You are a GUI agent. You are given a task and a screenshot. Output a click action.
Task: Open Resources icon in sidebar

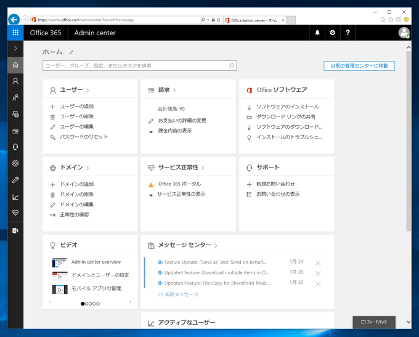click(x=15, y=114)
